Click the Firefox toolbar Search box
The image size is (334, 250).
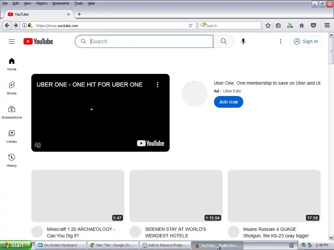click(x=230, y=25)
